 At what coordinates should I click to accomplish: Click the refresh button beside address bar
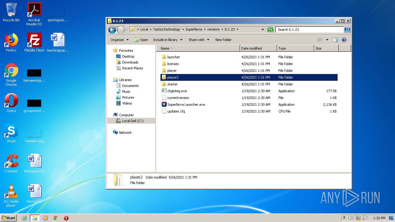(270, 30)
